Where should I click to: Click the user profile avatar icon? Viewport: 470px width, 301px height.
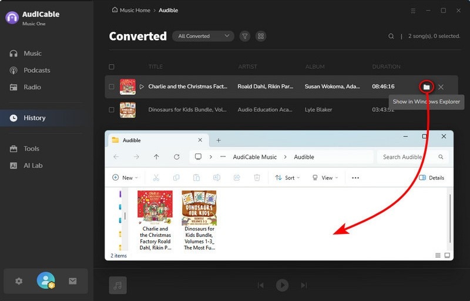(45, 281)
